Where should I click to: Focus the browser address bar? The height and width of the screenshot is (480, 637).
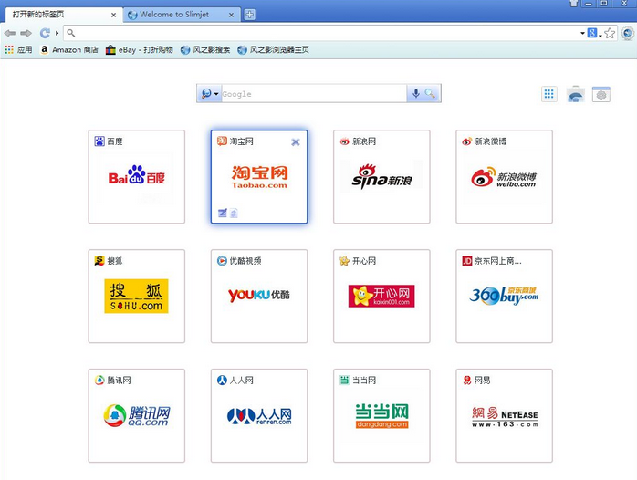coord(323,33)
